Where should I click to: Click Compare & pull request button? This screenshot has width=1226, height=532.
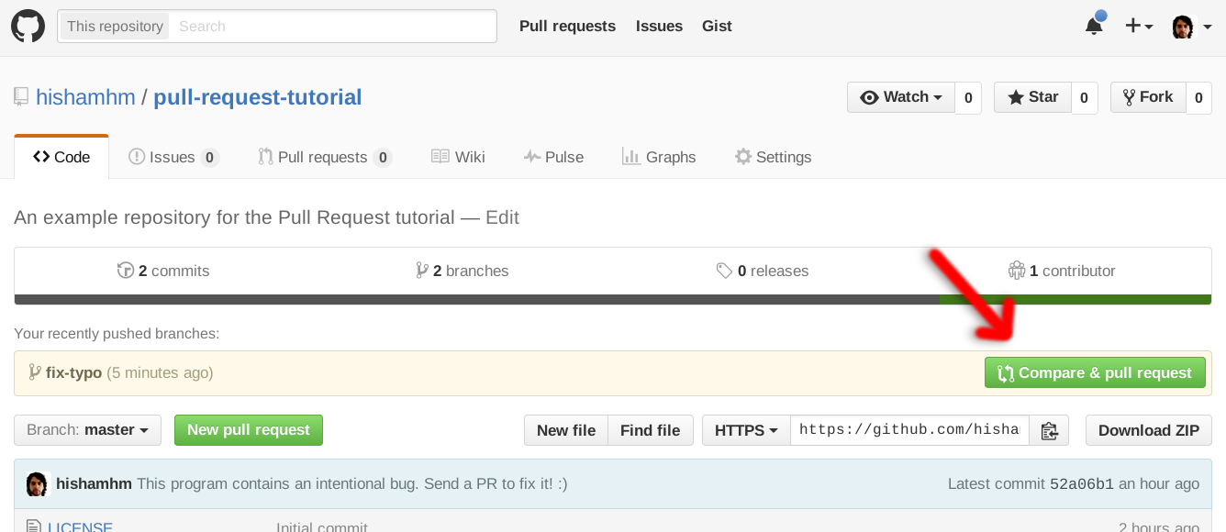pyautogui.click(x=1094, y=372)
